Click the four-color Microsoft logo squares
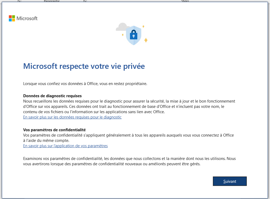Image resolution: width=270 pixels, height=199 pixels. (x=12, y=18)
